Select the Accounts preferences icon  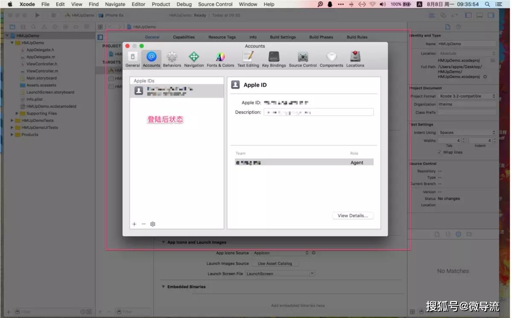(151, 59)
